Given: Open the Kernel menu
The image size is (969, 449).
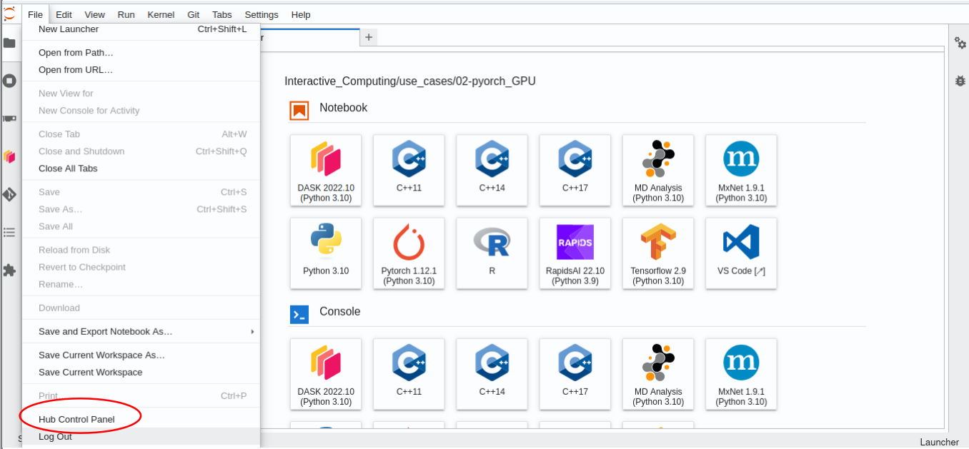Looking at the screenshot, I should 161,14.
